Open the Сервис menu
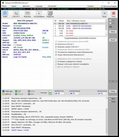The image size is (119, 137). 14,6
